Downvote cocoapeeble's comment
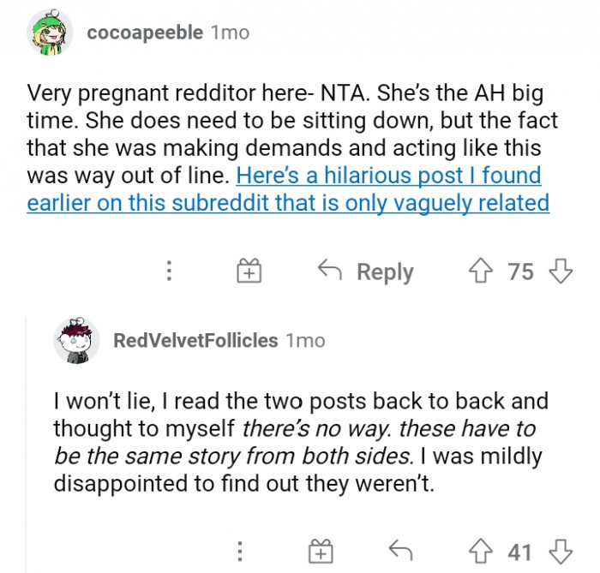600x573 pixels. click(x=560, y=272)
